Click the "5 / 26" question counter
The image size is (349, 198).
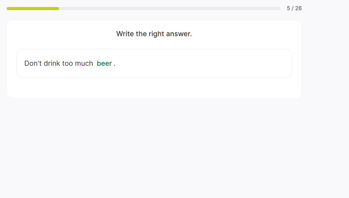click(x=294, y=8)
